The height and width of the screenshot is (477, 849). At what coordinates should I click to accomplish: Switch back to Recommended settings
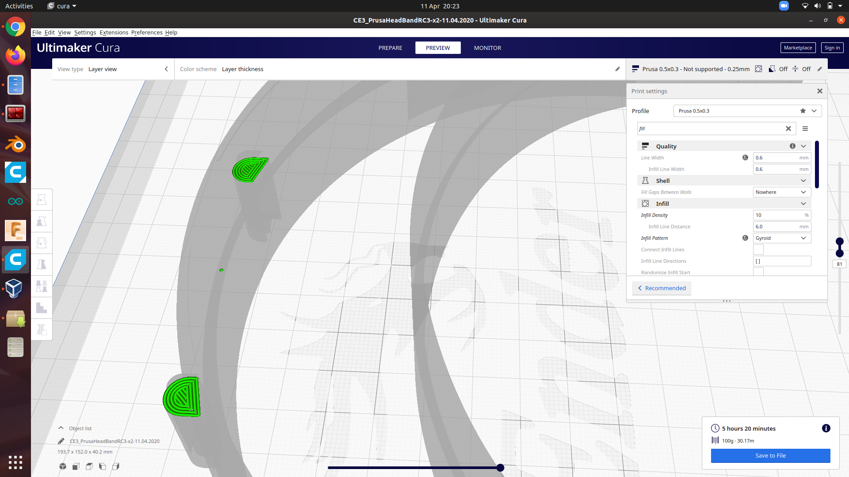[661, 288]
